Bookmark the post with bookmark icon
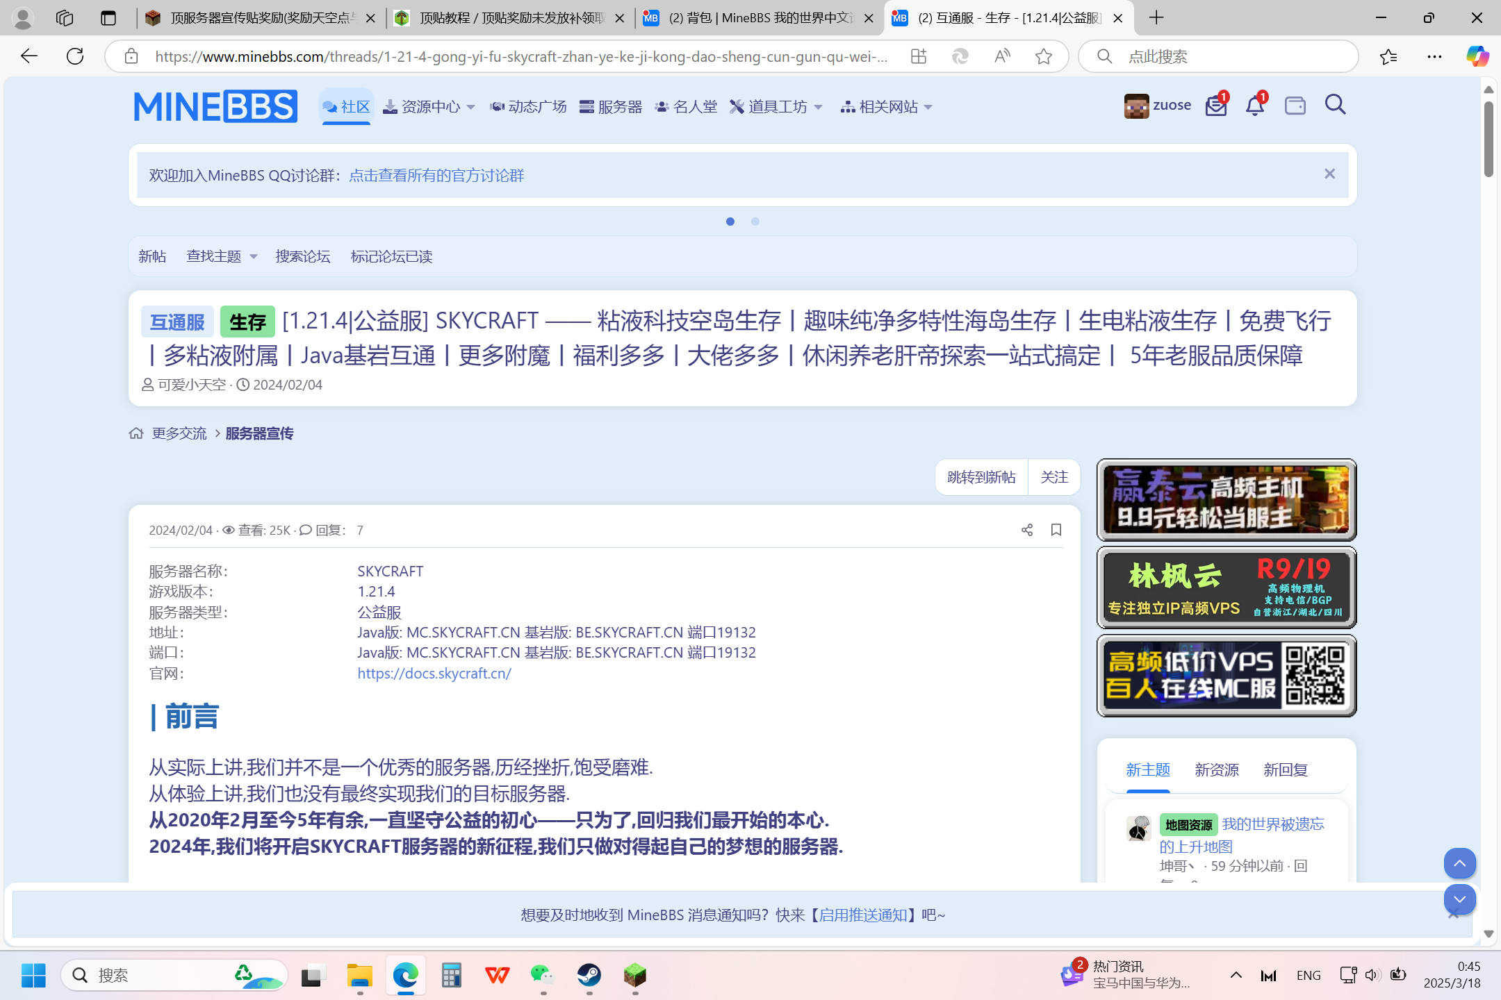 point(1056,530)
